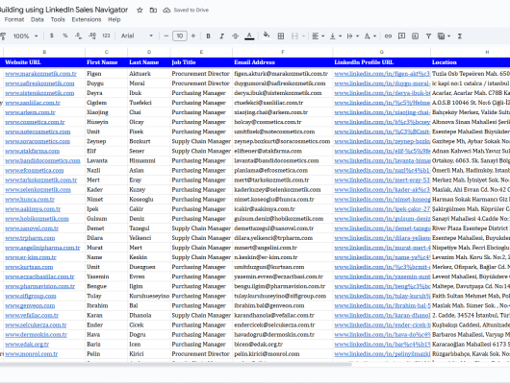This screenshot has width=510, height=384.
Task: Click the Saved to Drive cloud status
Action: click(x=186, y=10)
